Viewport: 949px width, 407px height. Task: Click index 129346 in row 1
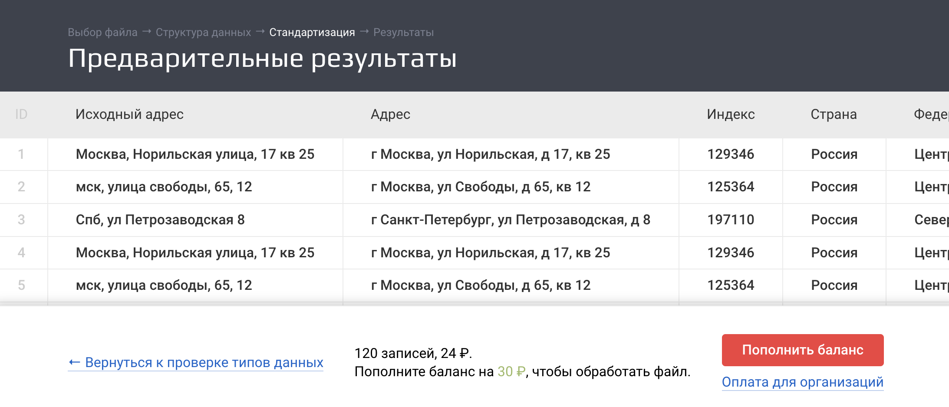point(731,154)
